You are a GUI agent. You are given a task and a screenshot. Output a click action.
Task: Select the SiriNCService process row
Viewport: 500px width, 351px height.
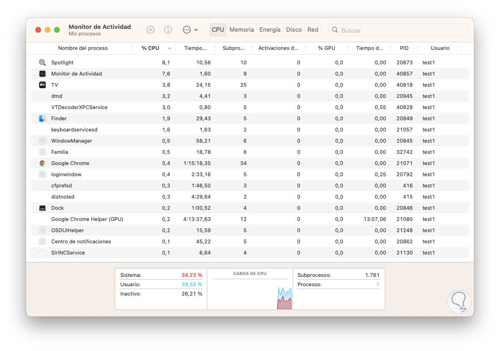click(250, 253)
